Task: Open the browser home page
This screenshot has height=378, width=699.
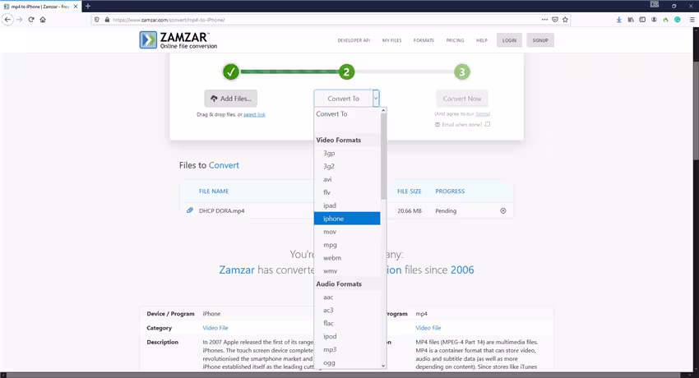Action: [43, 20]
